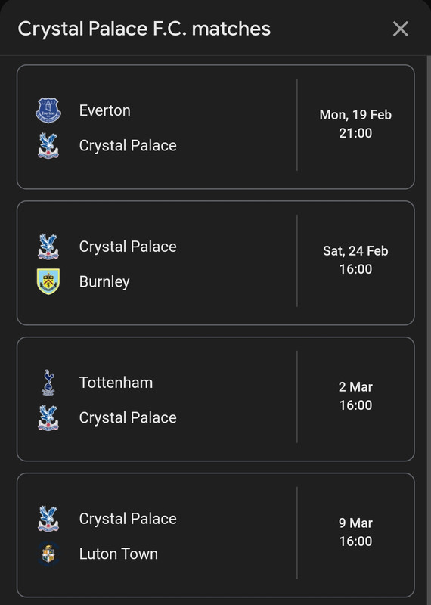Viewport: 431px width, 605px height.
Task: Click Crystal Palace crest in Luton match
Action: click(48, 519)
